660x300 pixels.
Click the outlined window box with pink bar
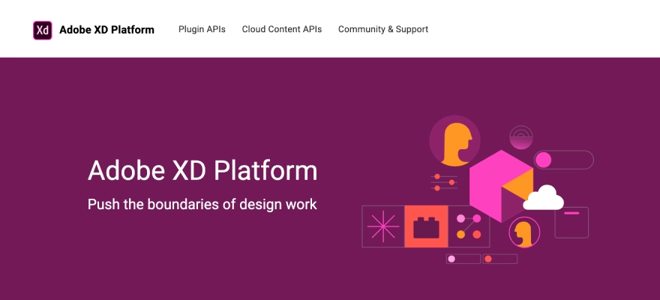[571, 222]
